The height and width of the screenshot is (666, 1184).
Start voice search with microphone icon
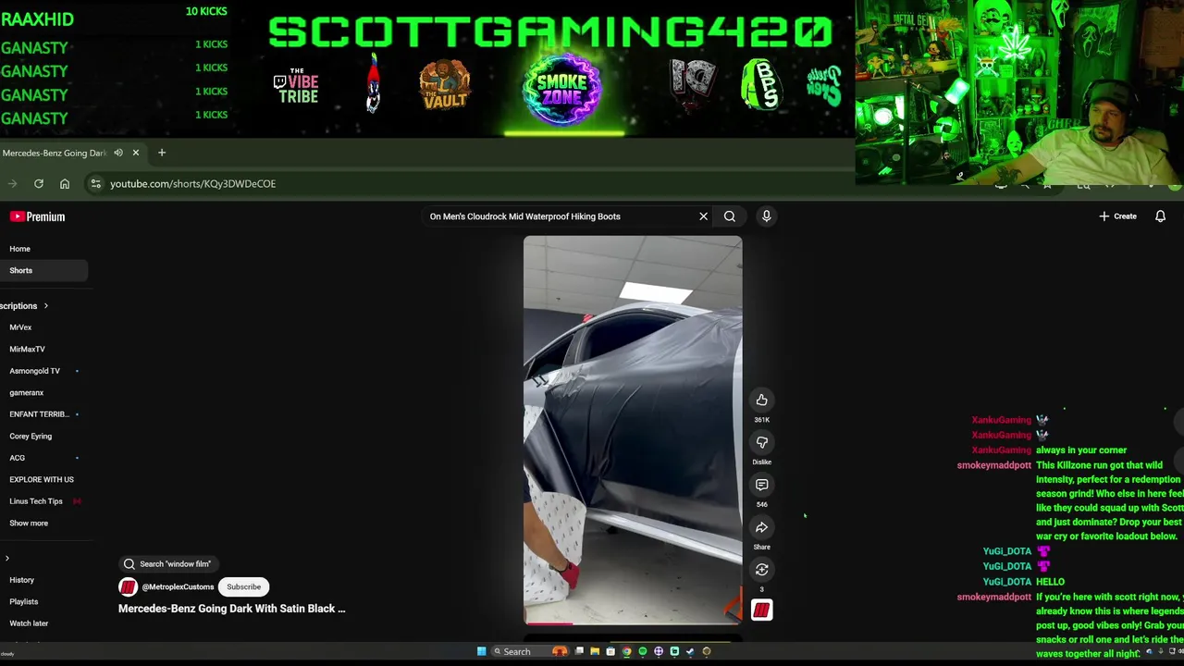pyautogui.click(x=766, y=216)
